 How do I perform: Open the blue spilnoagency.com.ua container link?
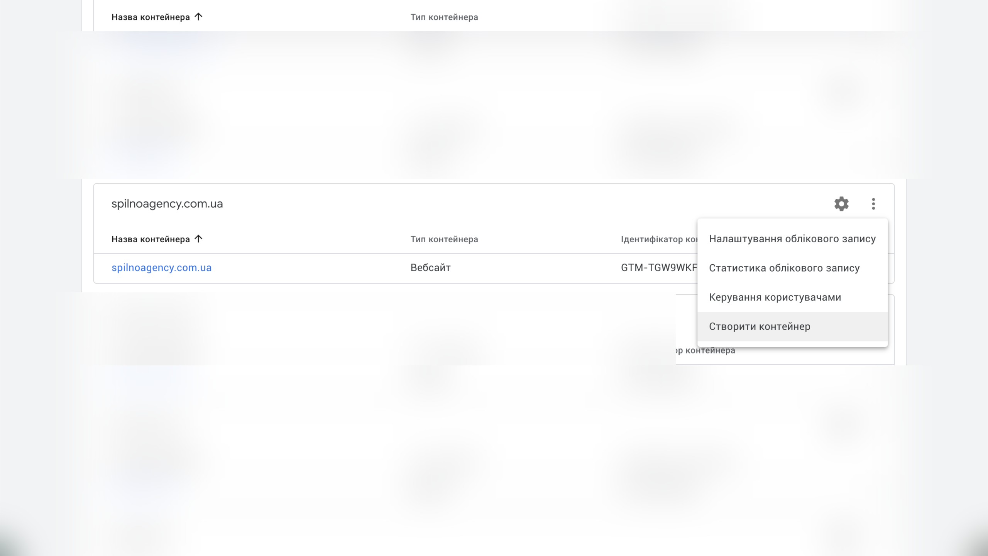161,268
